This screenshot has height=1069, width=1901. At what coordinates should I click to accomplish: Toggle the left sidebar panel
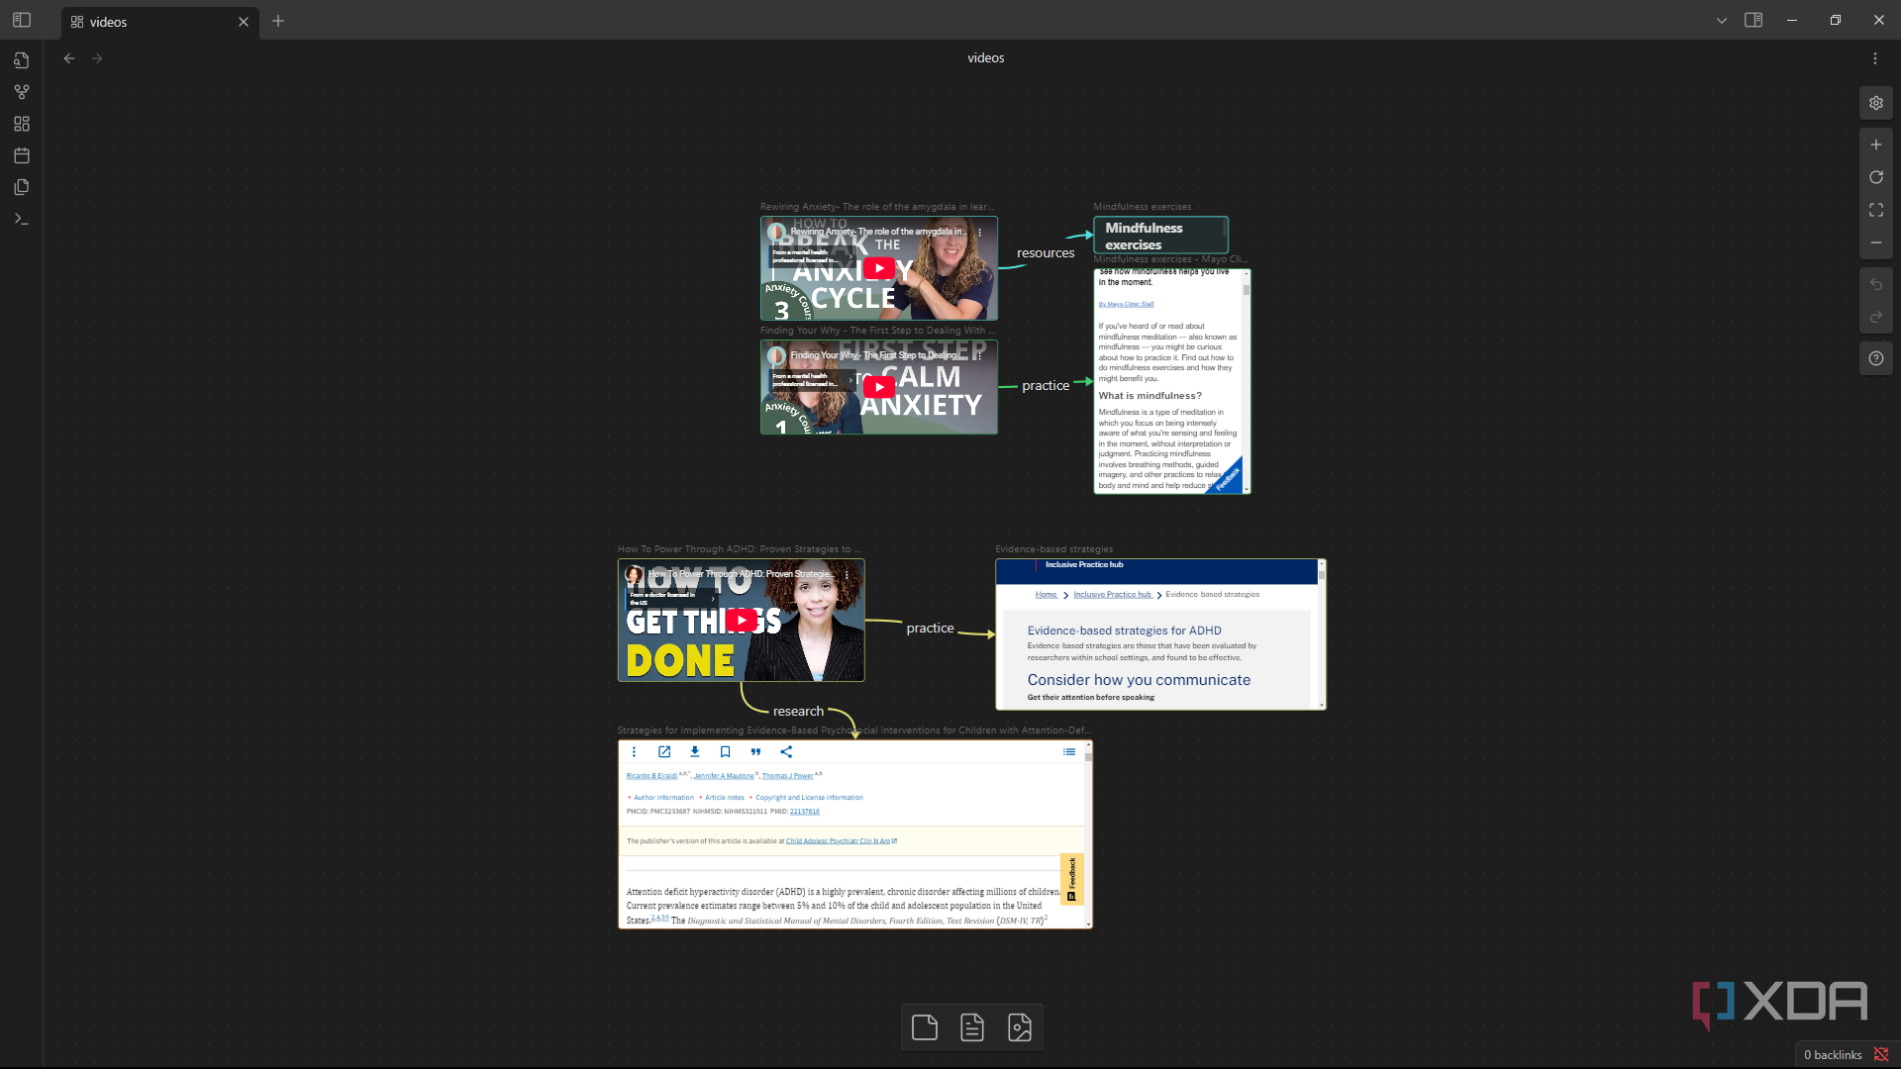click(x=22, y=20)
